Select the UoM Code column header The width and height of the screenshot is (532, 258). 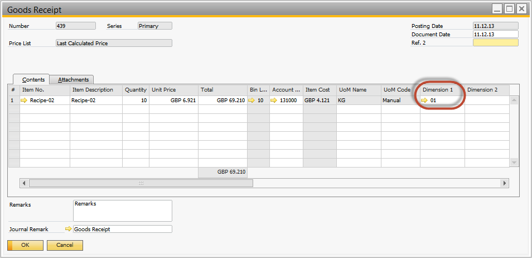click(x=401, y=90)
